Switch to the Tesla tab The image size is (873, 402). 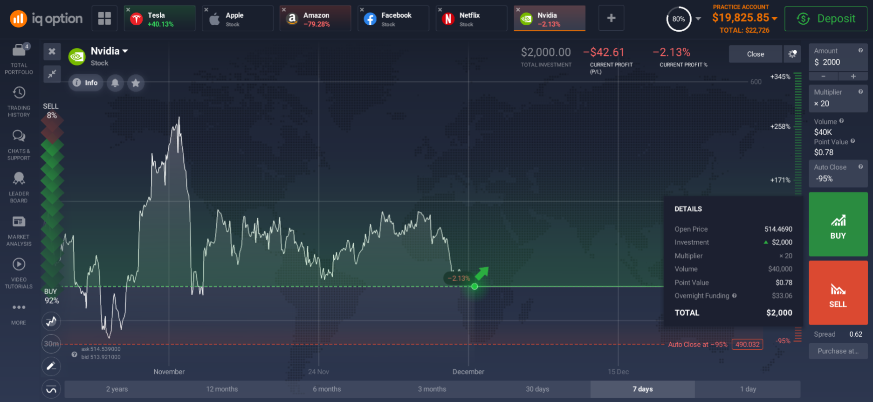pos(160,19)
